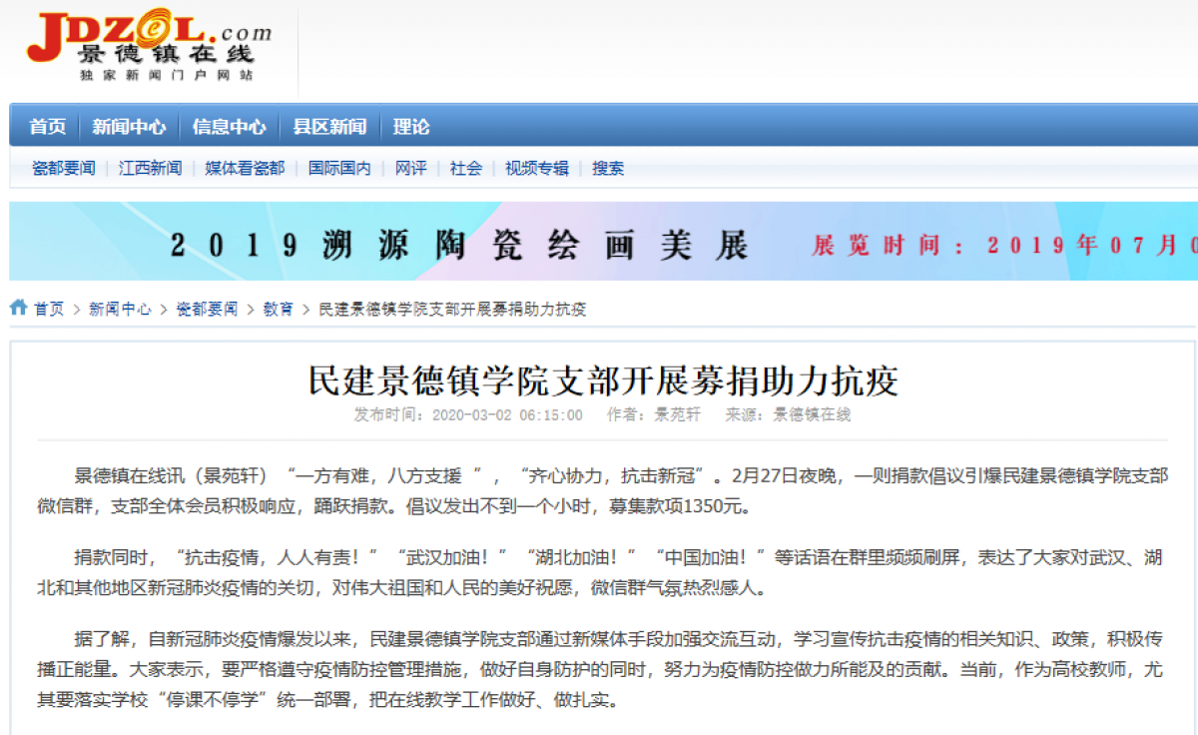The width and height of the screenshot is (1198, 735).
Task: Go to the 瓷都要闻 sub-navigation link
Action: [64, 169]
